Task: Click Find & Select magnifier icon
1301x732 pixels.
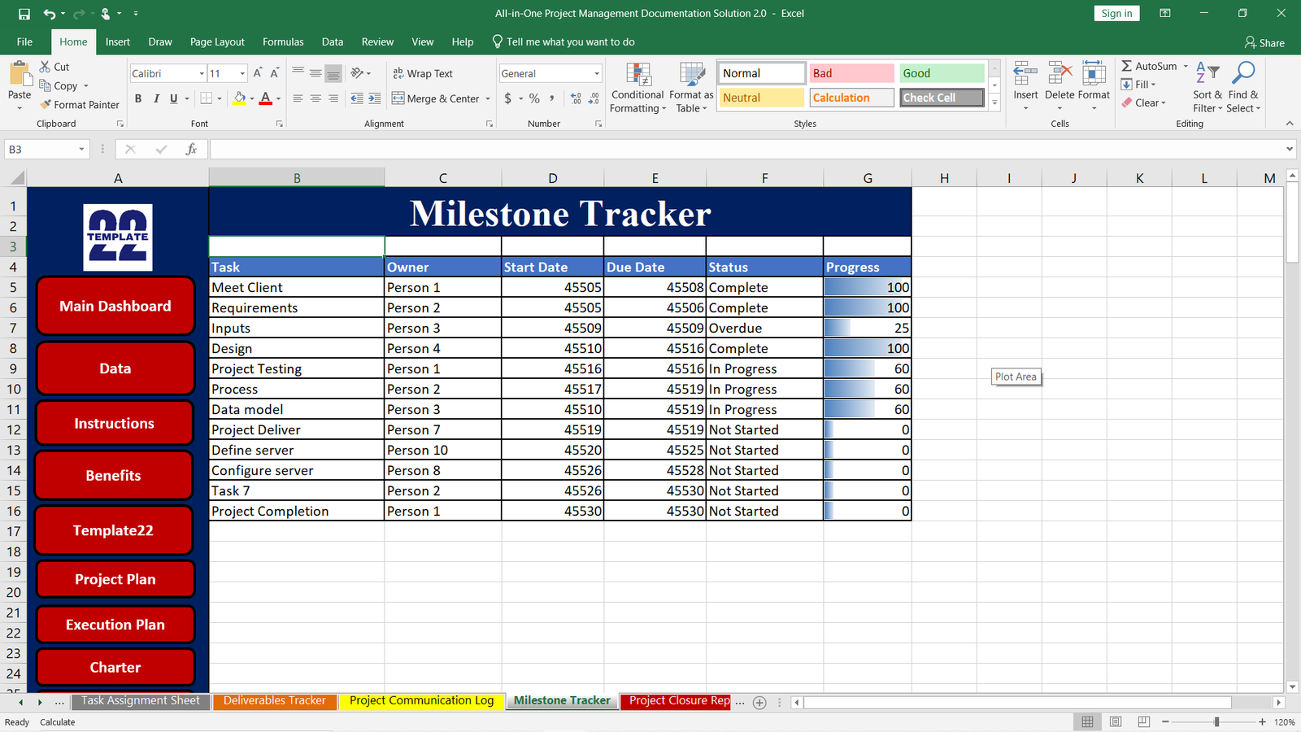Action: click(x=1243, y=73)
